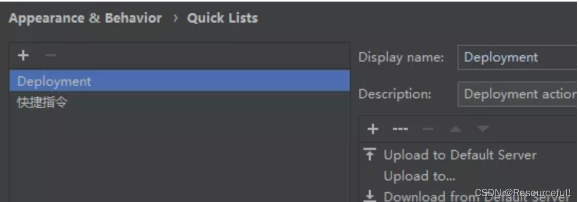Insert a separator using the dashes icon
The height and width of the screenshot is (202, 579).
[x=400, y=129]
